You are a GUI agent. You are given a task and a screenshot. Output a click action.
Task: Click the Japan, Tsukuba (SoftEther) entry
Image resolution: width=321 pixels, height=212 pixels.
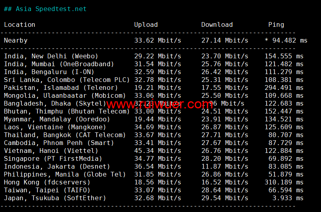click(55, 198)
